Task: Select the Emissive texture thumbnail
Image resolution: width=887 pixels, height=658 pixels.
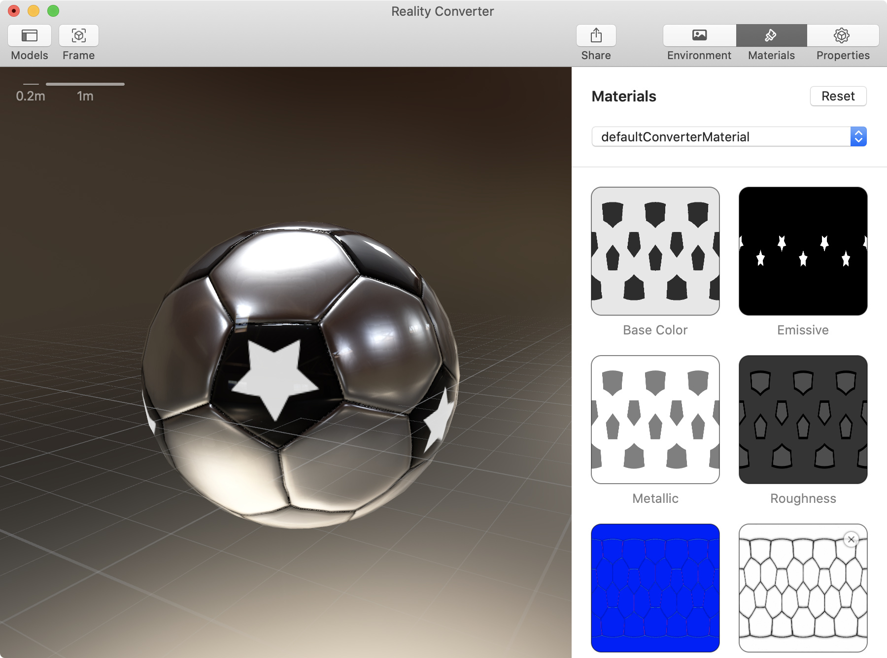Action: (x=803, y=251)
